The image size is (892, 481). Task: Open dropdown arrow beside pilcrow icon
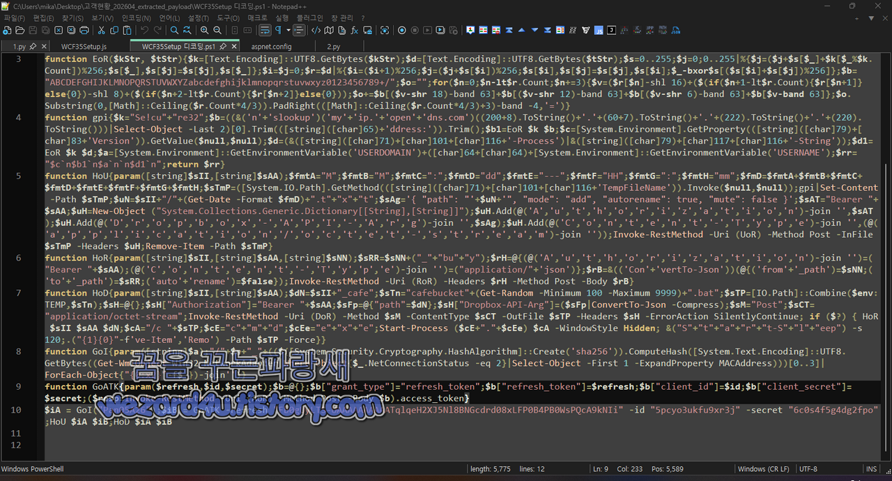point(288,30)
